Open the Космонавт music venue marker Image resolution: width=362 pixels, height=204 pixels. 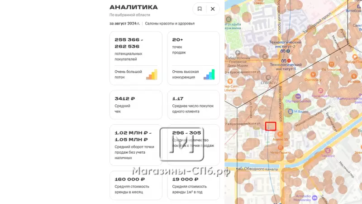320,90
